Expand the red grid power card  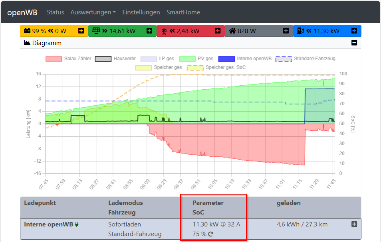coord(218,31)
